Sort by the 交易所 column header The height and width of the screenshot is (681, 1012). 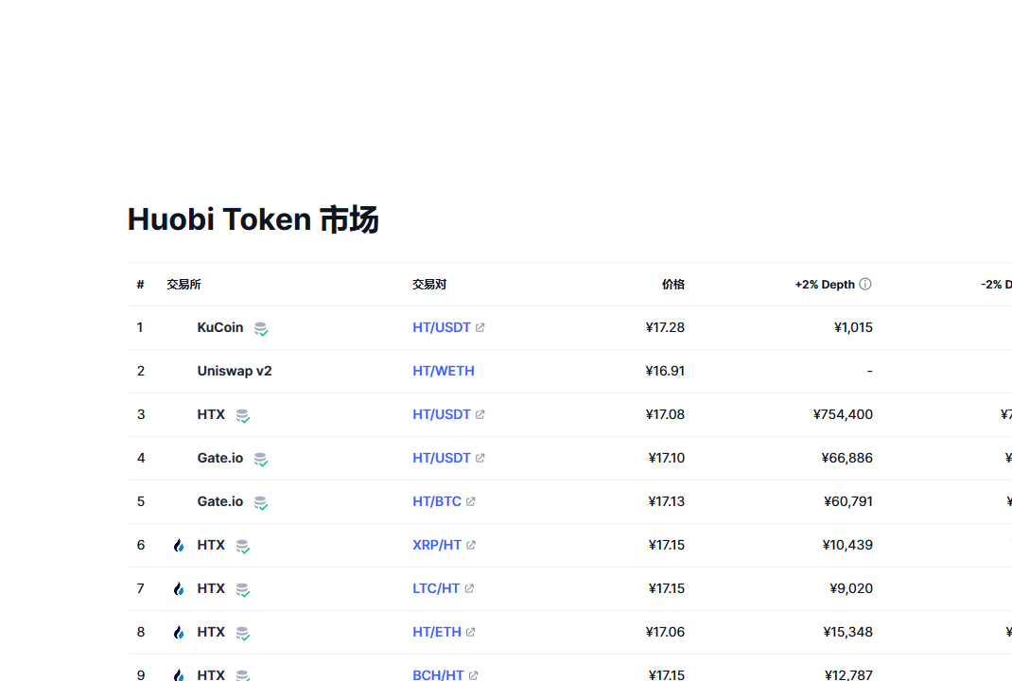183,284
